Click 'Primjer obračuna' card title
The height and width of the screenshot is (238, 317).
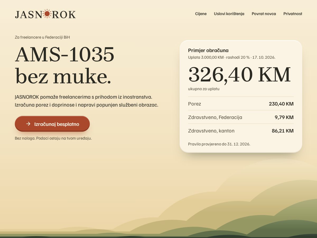[x=208, y=51]
